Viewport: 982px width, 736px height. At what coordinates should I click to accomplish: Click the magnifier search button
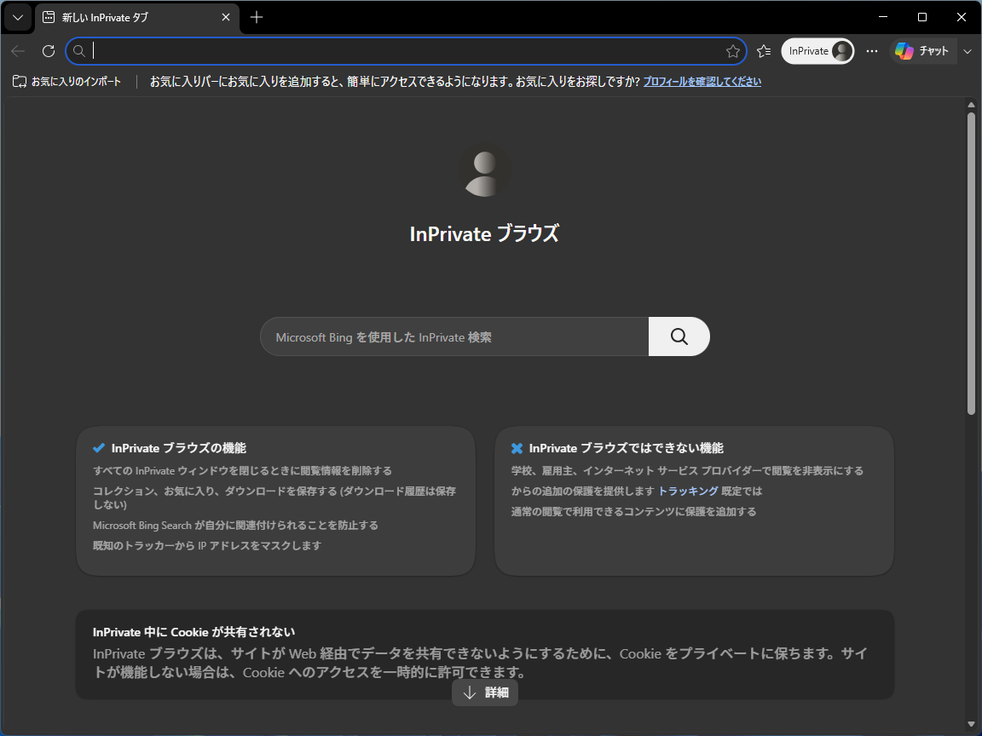679,336
